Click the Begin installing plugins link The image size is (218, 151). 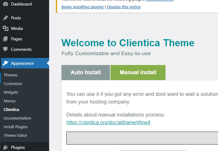pos(83,7)
